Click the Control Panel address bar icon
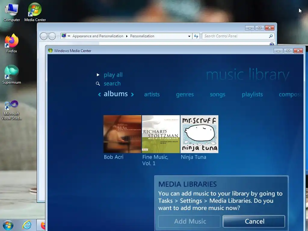The image size is (308, 231). [x=64, y=36]
